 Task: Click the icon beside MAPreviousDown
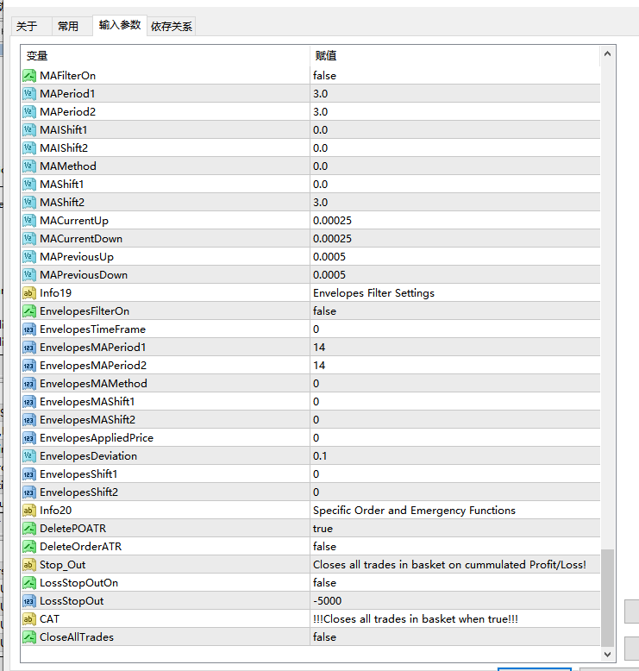point(29,275)
